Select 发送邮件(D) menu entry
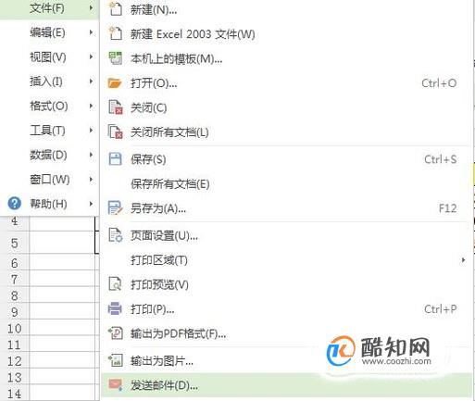This screenshot has width=475, height=401. [286, 385]
